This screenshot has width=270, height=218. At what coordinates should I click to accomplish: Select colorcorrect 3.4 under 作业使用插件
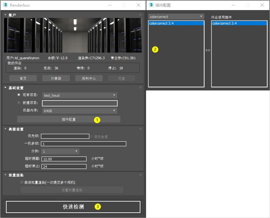pyautogui.click(x=239, y=23)
